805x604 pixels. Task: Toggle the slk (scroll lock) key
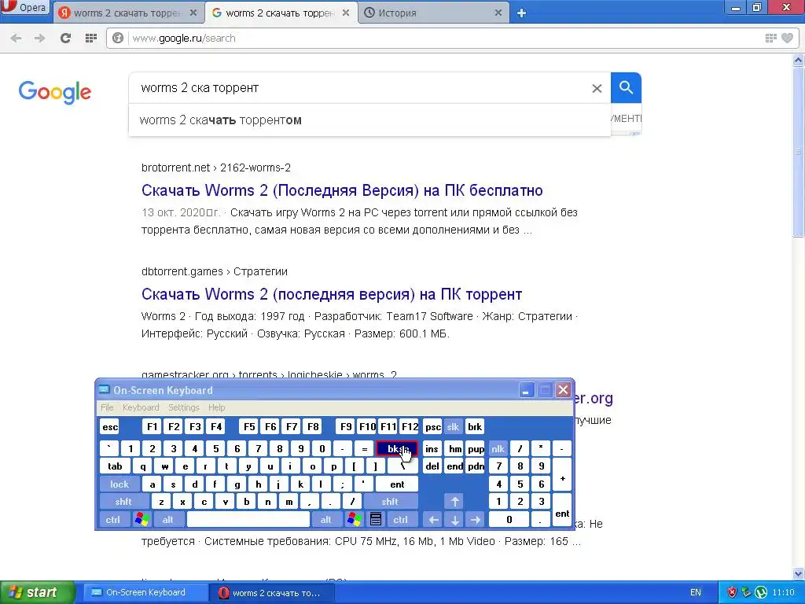click(453, 427)
